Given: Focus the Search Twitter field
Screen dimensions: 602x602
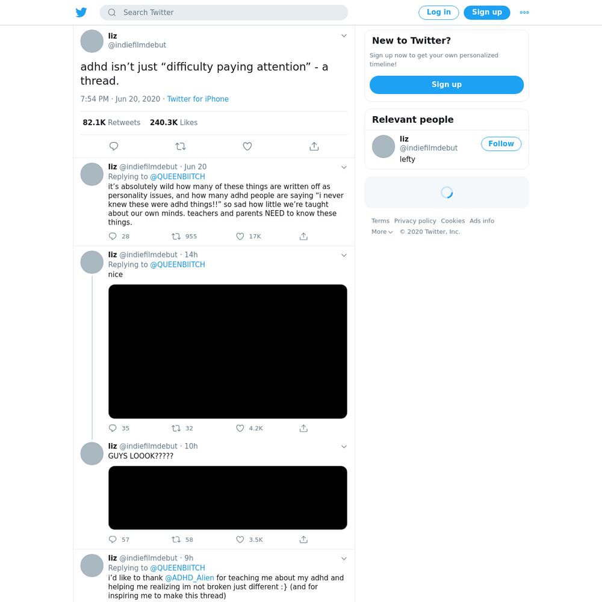Looking at the screenshot, I should coord(224,12).
